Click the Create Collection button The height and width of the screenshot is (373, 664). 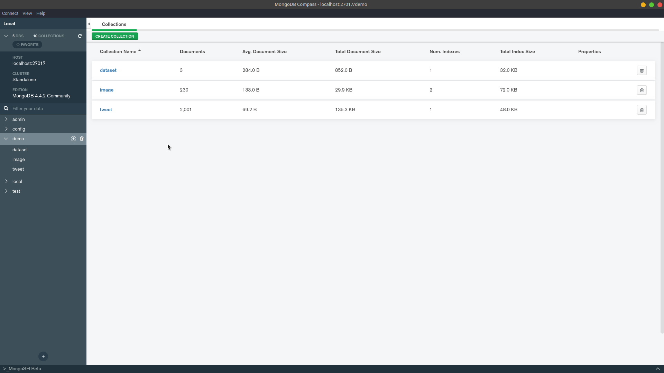tap(114, 36)
